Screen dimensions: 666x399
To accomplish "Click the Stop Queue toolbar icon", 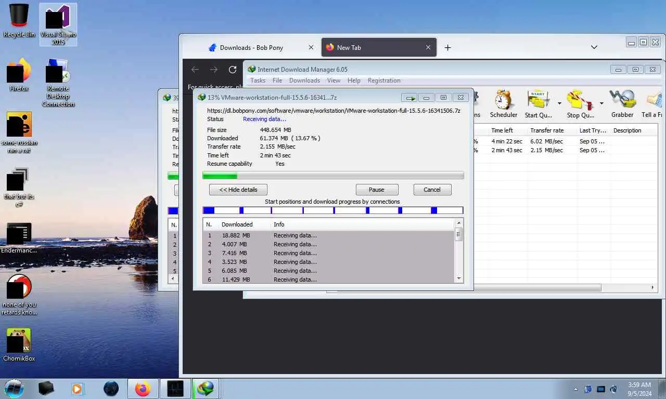I will [x=580, y=103].
